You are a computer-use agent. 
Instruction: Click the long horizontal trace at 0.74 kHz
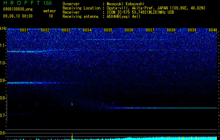[161, 108]
